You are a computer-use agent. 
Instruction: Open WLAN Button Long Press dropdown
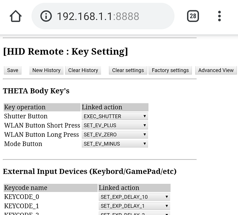point(115,135)
